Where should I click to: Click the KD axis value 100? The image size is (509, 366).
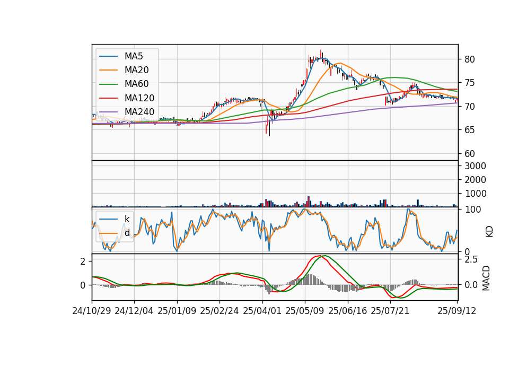[472, 210]
